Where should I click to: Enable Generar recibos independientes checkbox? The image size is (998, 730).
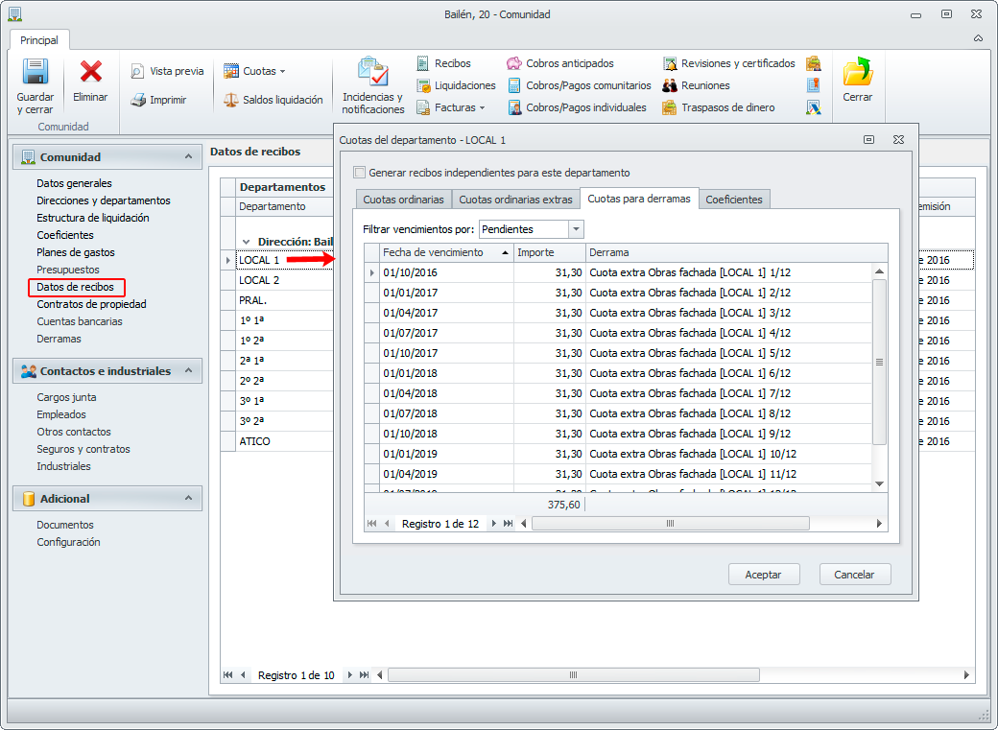(x=360, y=173)
